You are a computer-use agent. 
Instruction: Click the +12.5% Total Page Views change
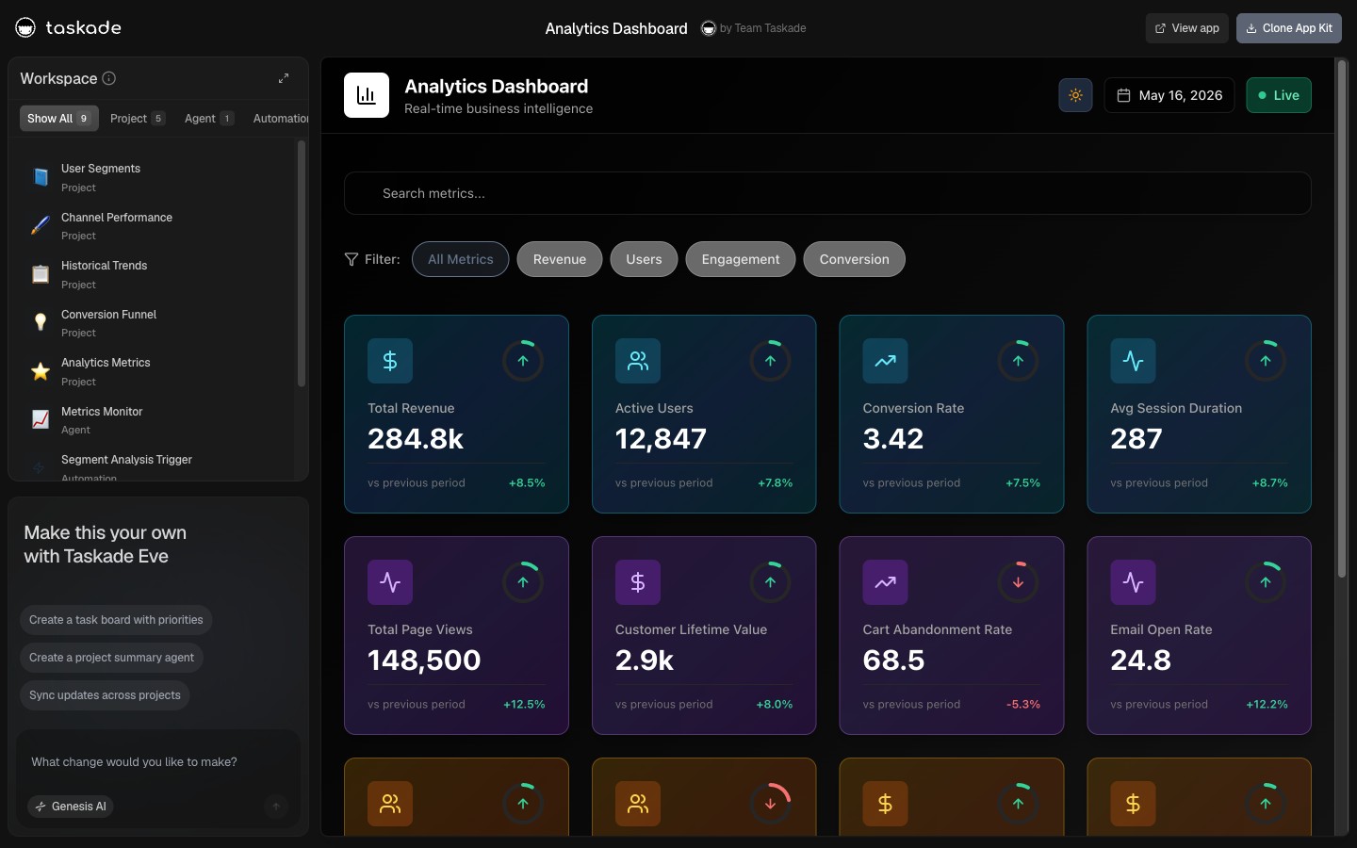coord(524,704)
